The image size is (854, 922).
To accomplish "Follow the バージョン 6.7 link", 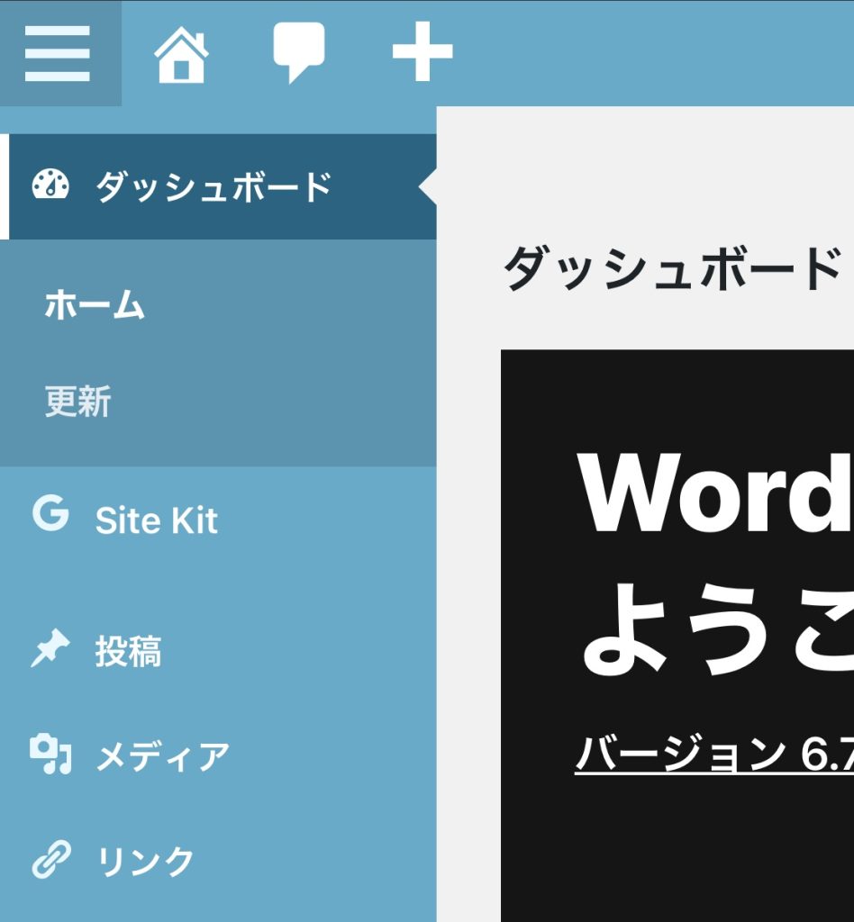I will tap(713, 755).
